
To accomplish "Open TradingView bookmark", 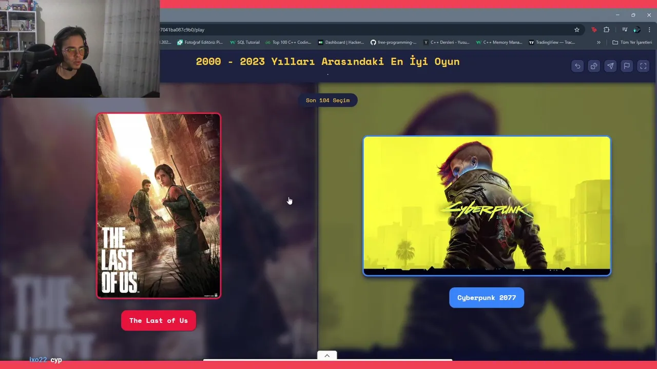I will (x=552, y=43).
